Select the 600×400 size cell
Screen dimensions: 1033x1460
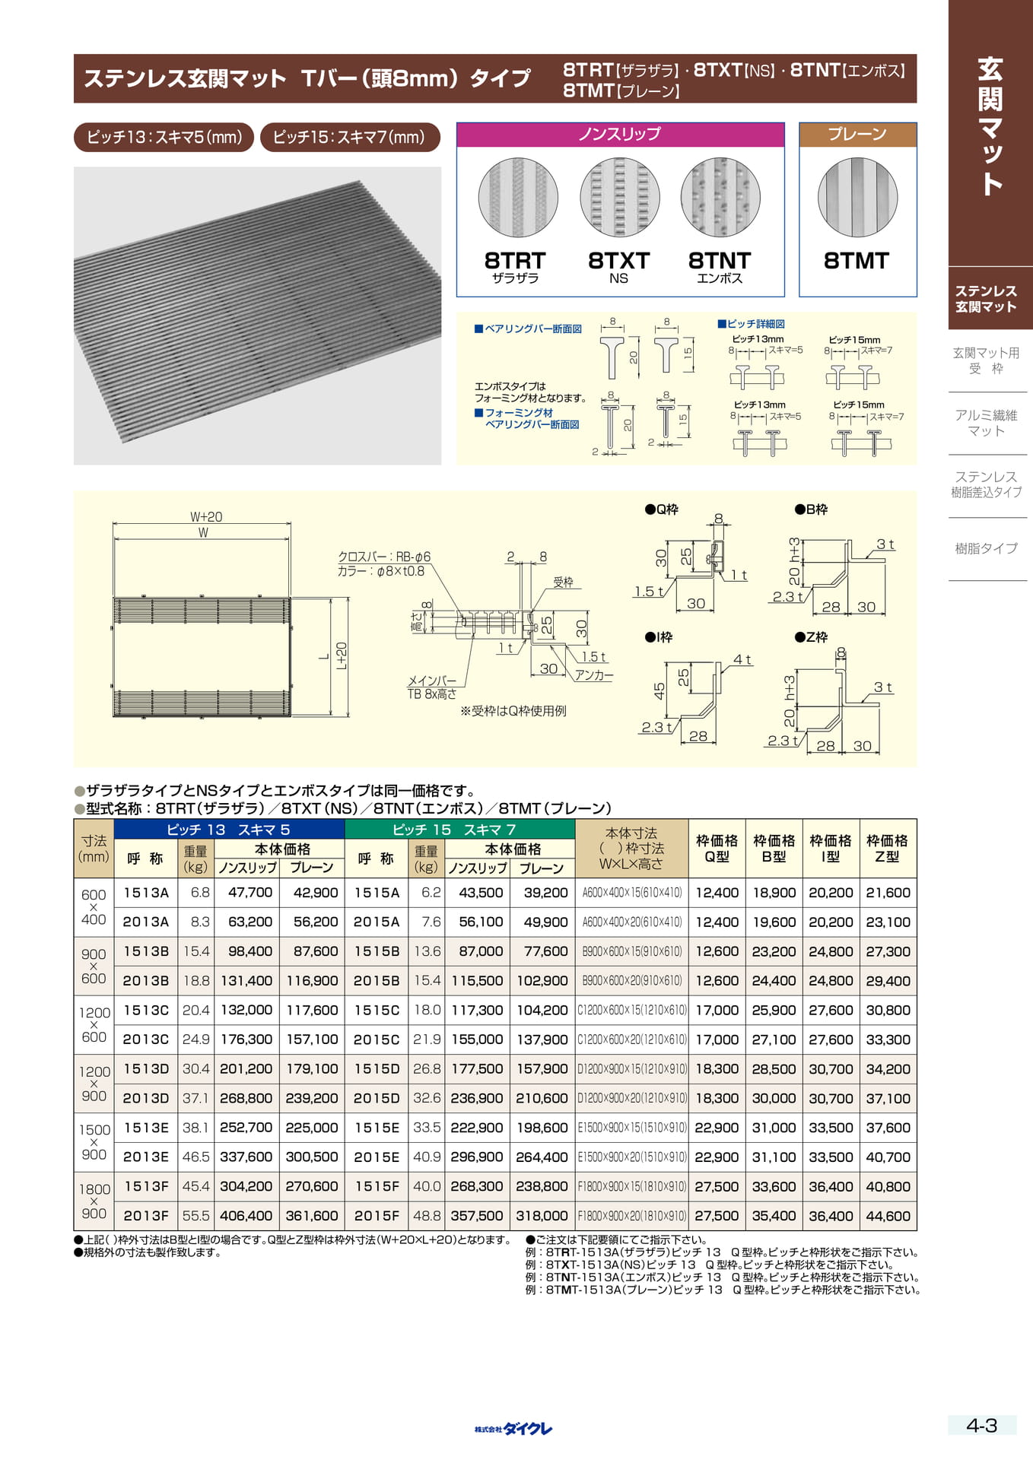tap(94, 907)
